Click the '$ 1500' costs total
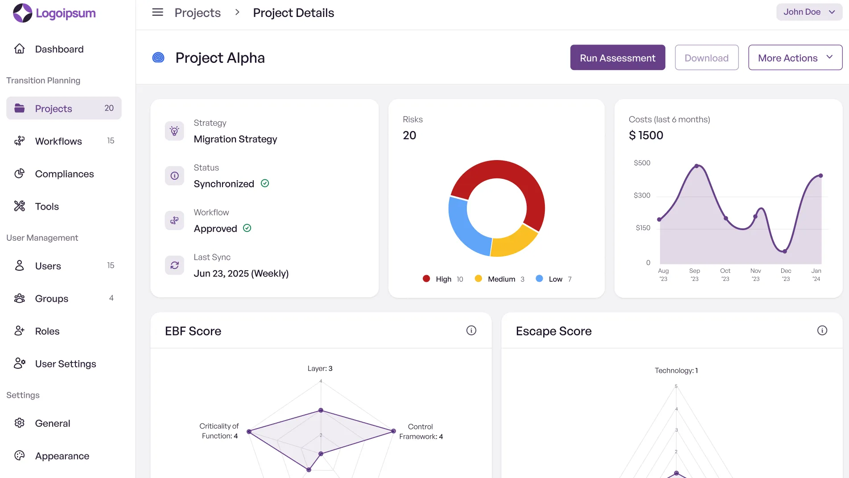849x478 pixels. pyautogui.click(x=646, y=135)
